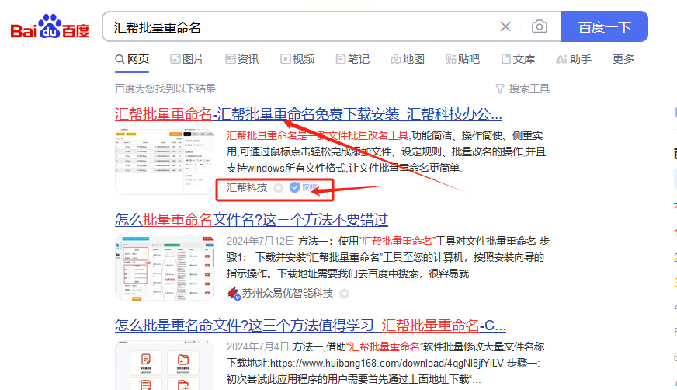Click date text 2024年7月4日
Viewport: 677px width, 390px height.
tap(258, 346)
